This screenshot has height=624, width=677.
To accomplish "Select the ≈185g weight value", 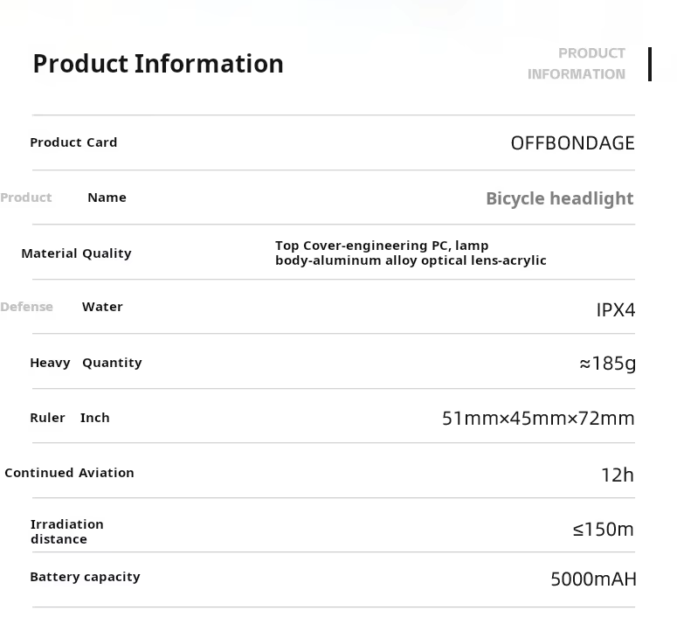I will (607, 364).
